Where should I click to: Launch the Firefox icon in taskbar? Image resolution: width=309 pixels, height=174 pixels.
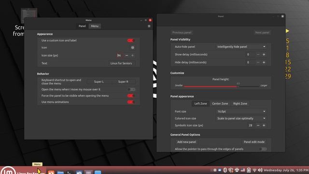[51, 172]
